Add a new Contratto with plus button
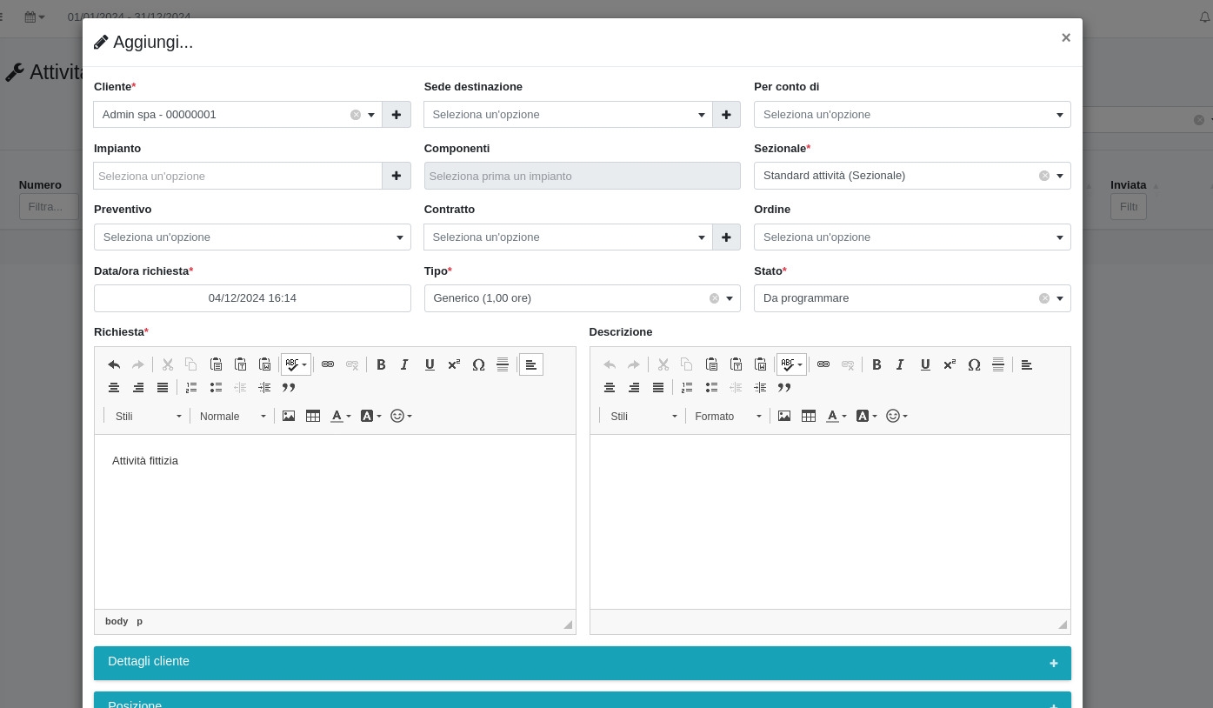This screenshot has width=1213, height=708. click(726, 237)
